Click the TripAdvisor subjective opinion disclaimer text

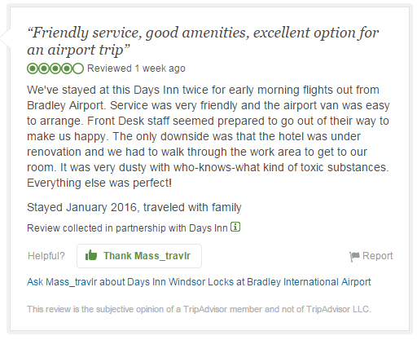(x=199, y=309)
